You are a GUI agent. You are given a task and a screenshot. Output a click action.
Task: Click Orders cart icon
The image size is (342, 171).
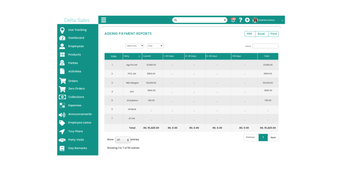coord(63,81)
